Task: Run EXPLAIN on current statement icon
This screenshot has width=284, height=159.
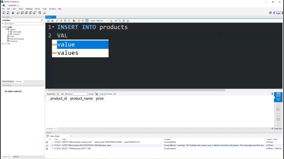Action: 65,21
